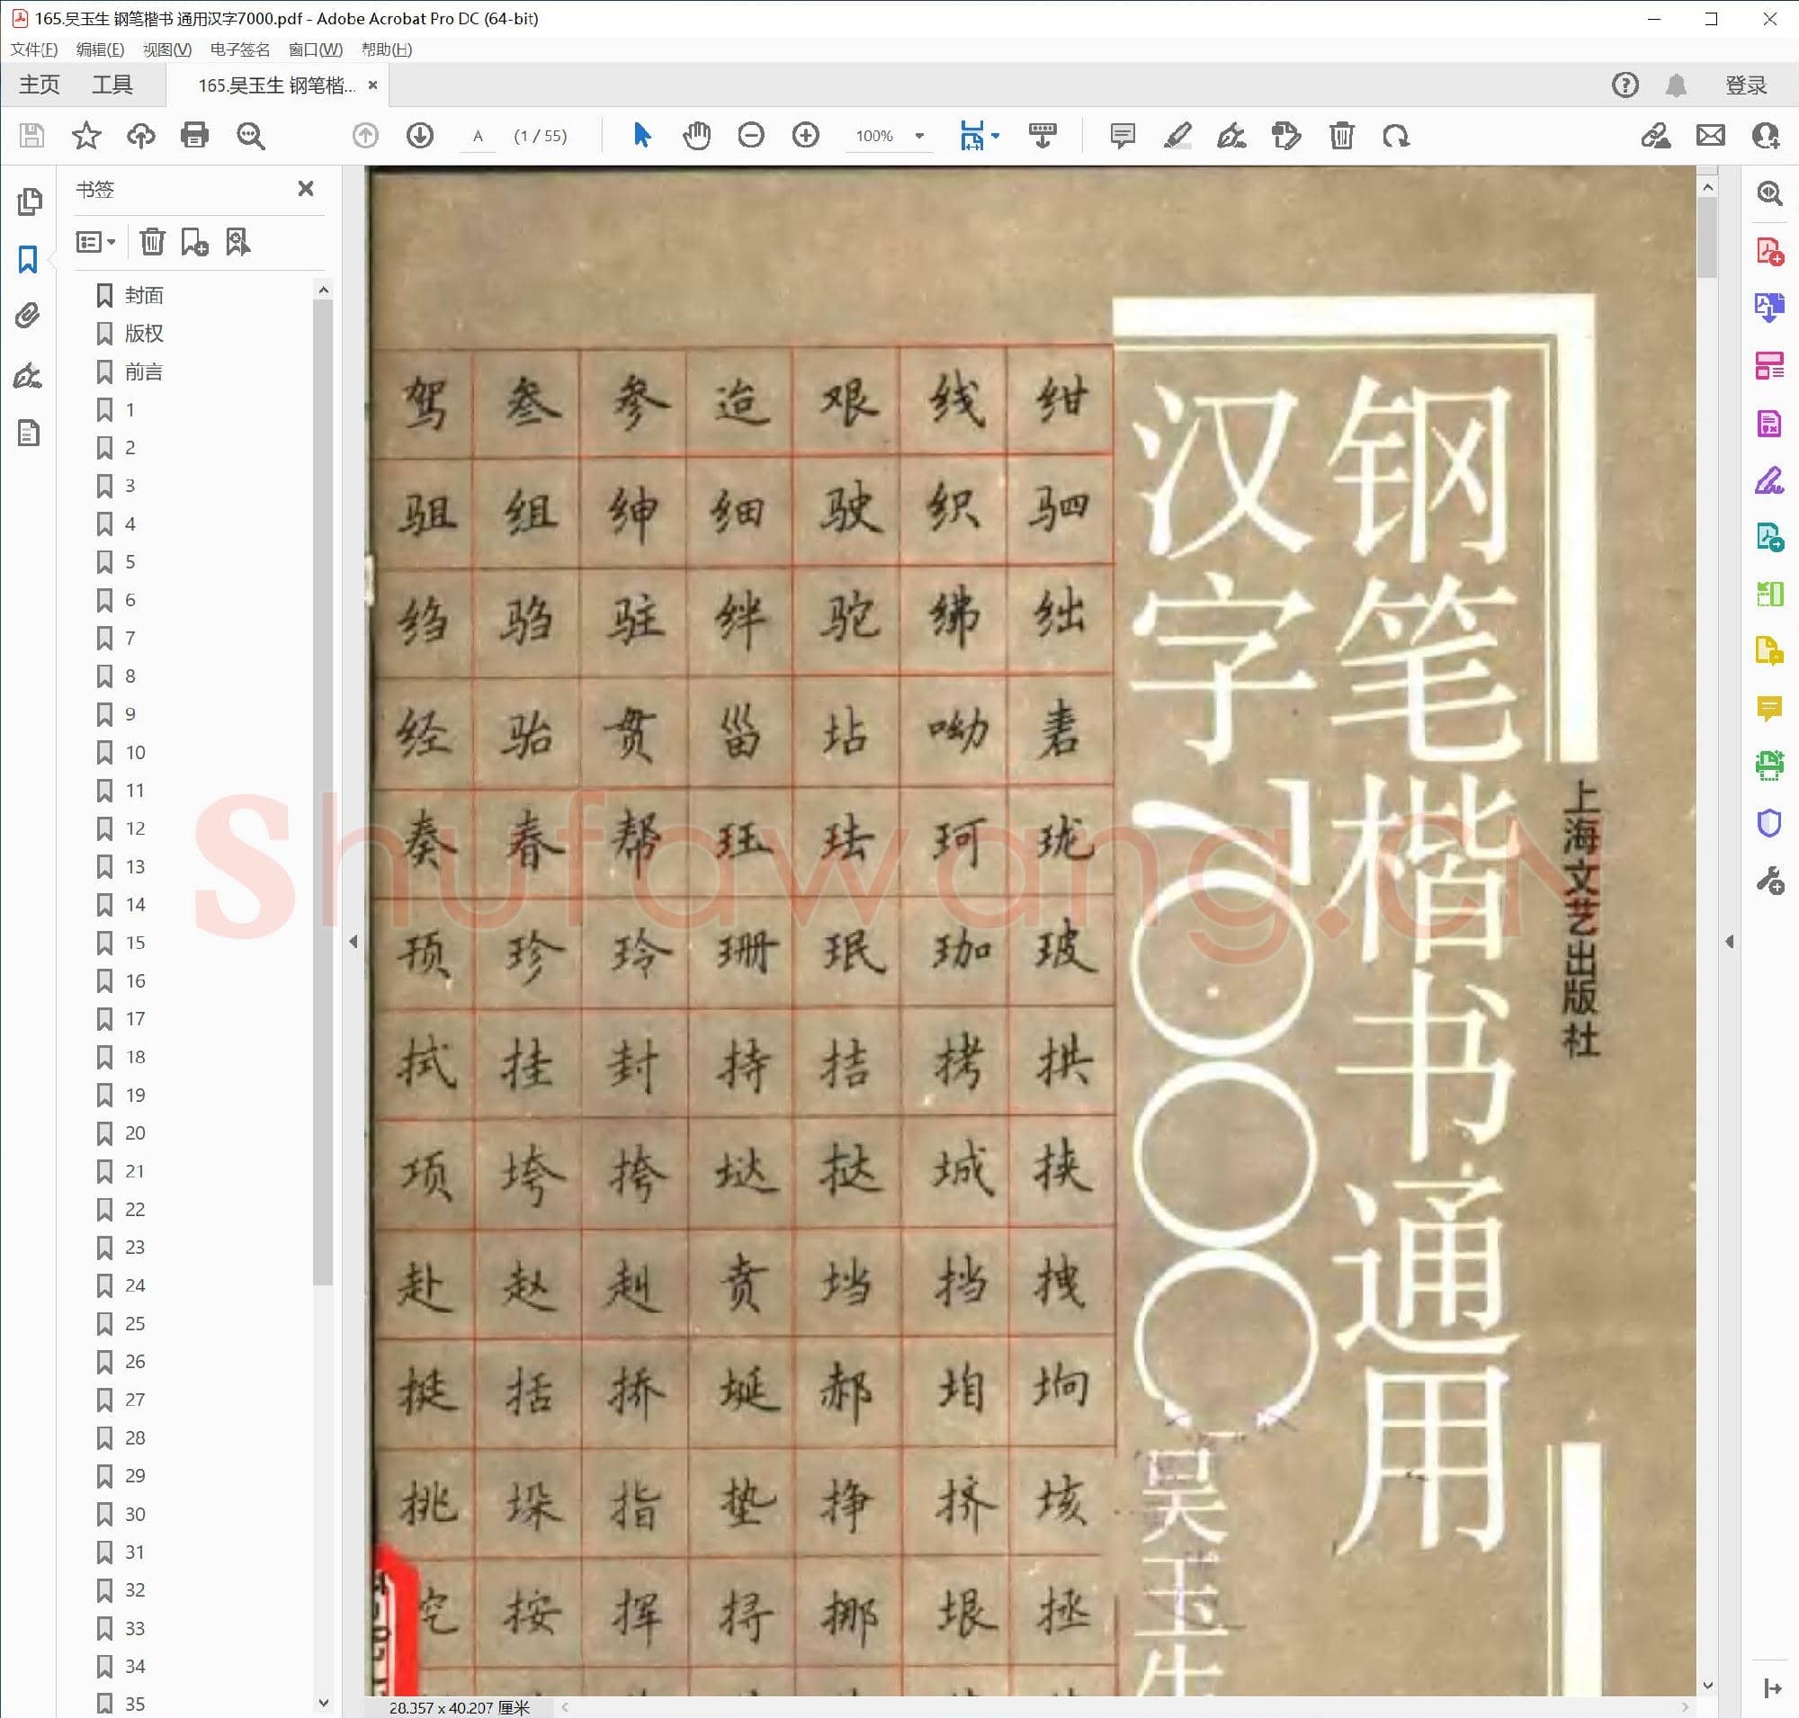1799x1718 pixels.
Task: Select the Hand tool in the toolbar
Action: (697, 136)
